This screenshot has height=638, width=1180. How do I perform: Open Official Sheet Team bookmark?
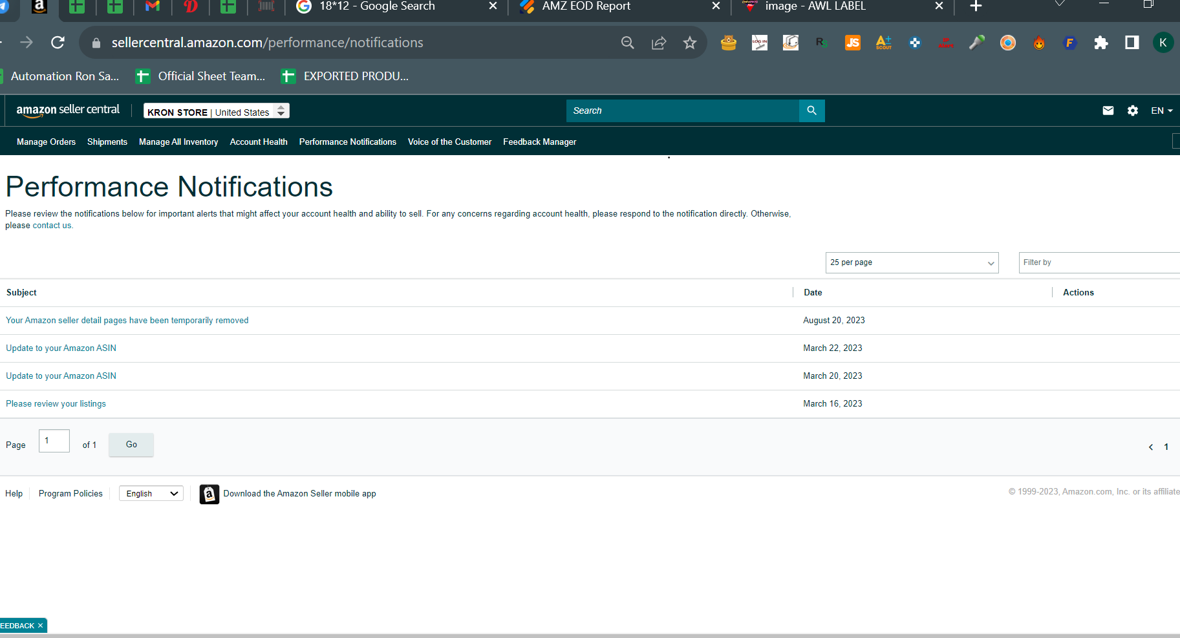click(200, 76)
